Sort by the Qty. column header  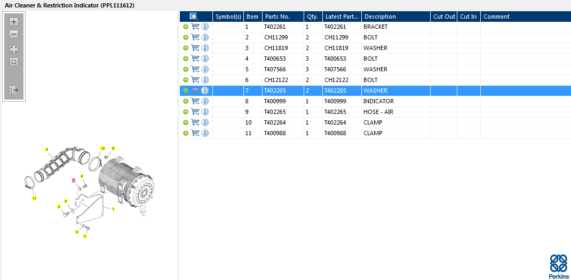pyautogui.click(x=313, y=17)
